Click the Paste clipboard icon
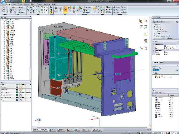Image resolution: width=179 pixels, height=134 pixels. tap(3, 9)
